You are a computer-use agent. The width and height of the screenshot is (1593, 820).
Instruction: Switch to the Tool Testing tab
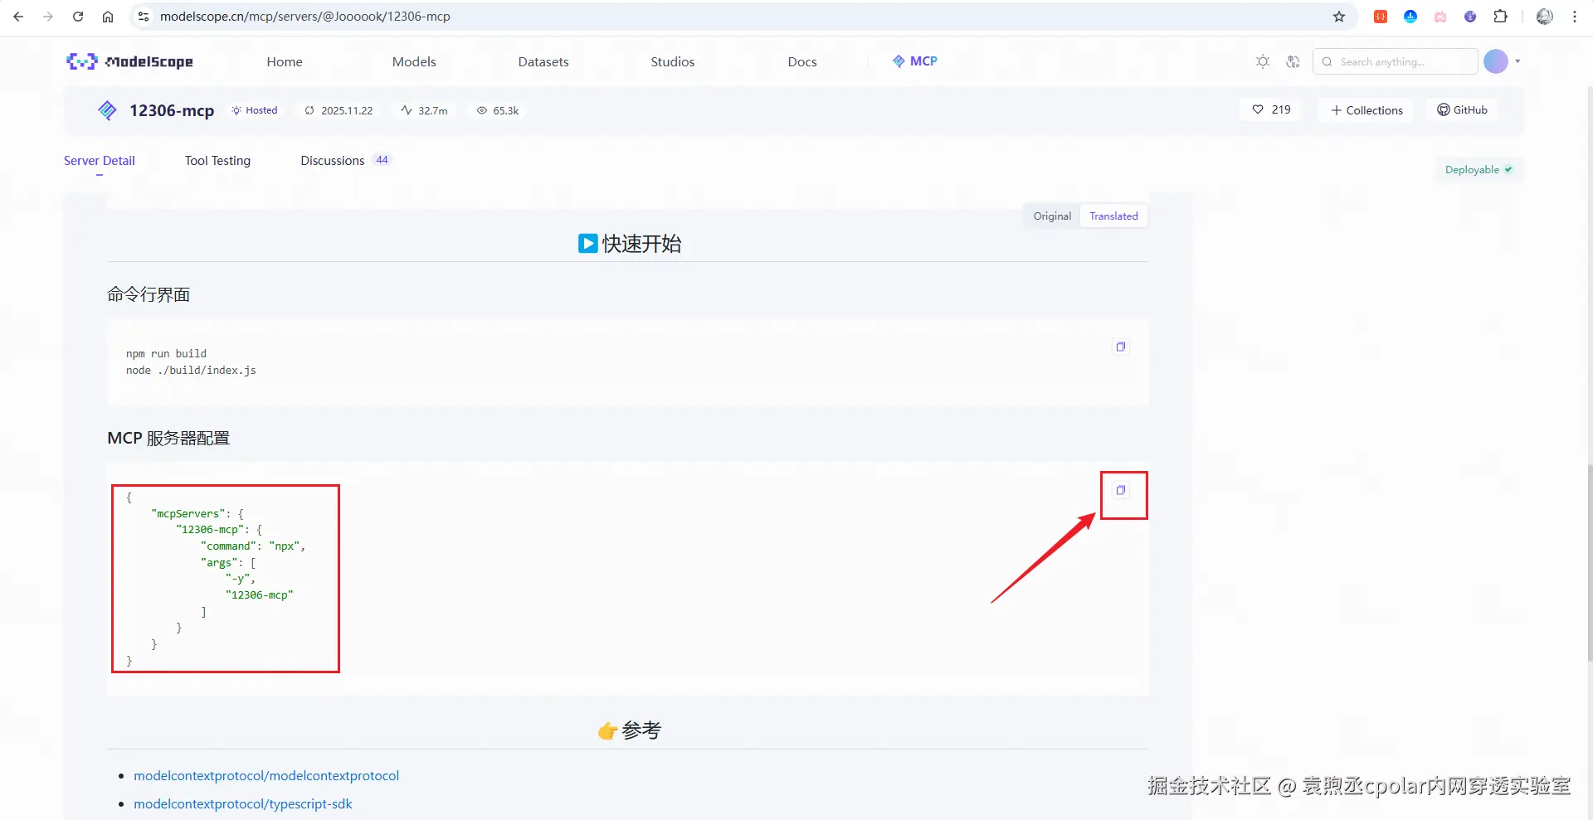(217, 161)
